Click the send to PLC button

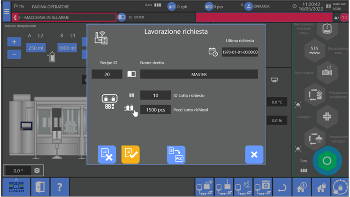pos(176,155)
